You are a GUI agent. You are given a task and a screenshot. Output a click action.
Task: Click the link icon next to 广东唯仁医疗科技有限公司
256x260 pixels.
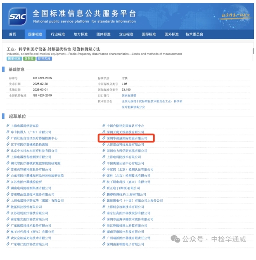point(8,244)
